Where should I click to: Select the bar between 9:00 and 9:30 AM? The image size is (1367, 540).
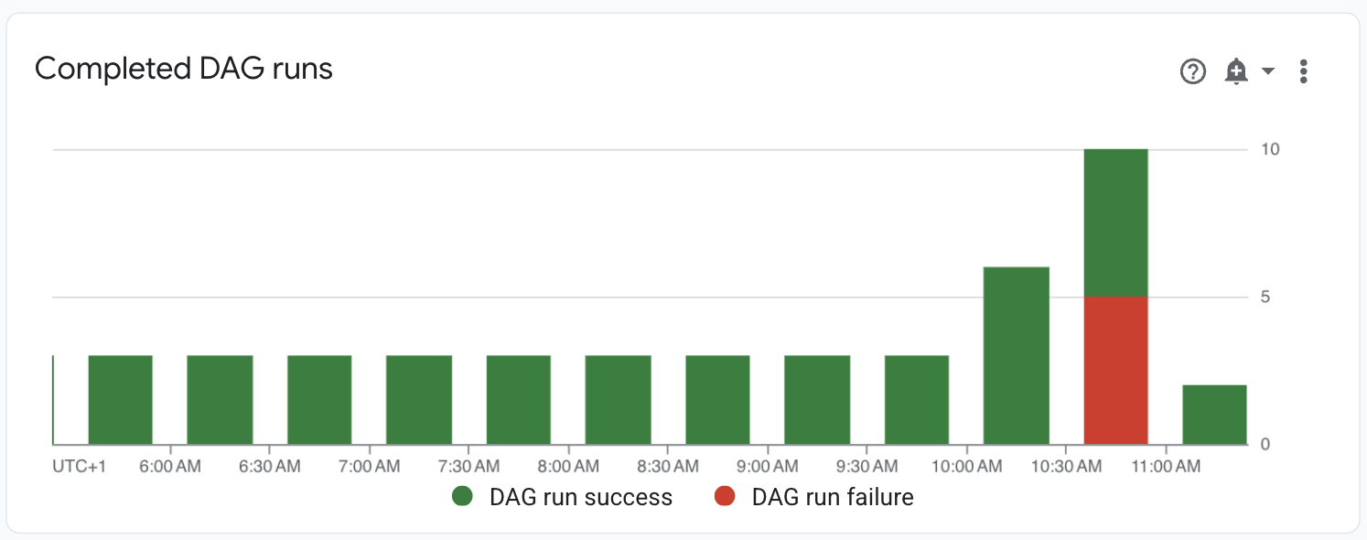coord(817,400)
